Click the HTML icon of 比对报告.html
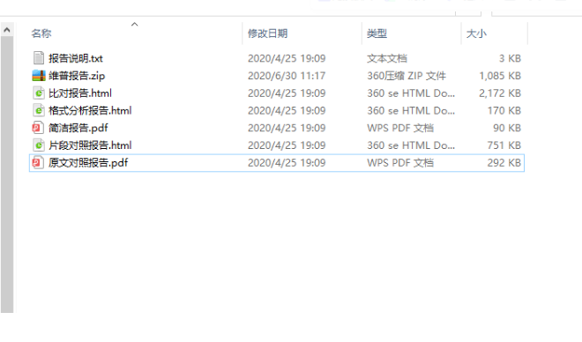The height and width of the screenshot is (342, 582). pos(39,93)
